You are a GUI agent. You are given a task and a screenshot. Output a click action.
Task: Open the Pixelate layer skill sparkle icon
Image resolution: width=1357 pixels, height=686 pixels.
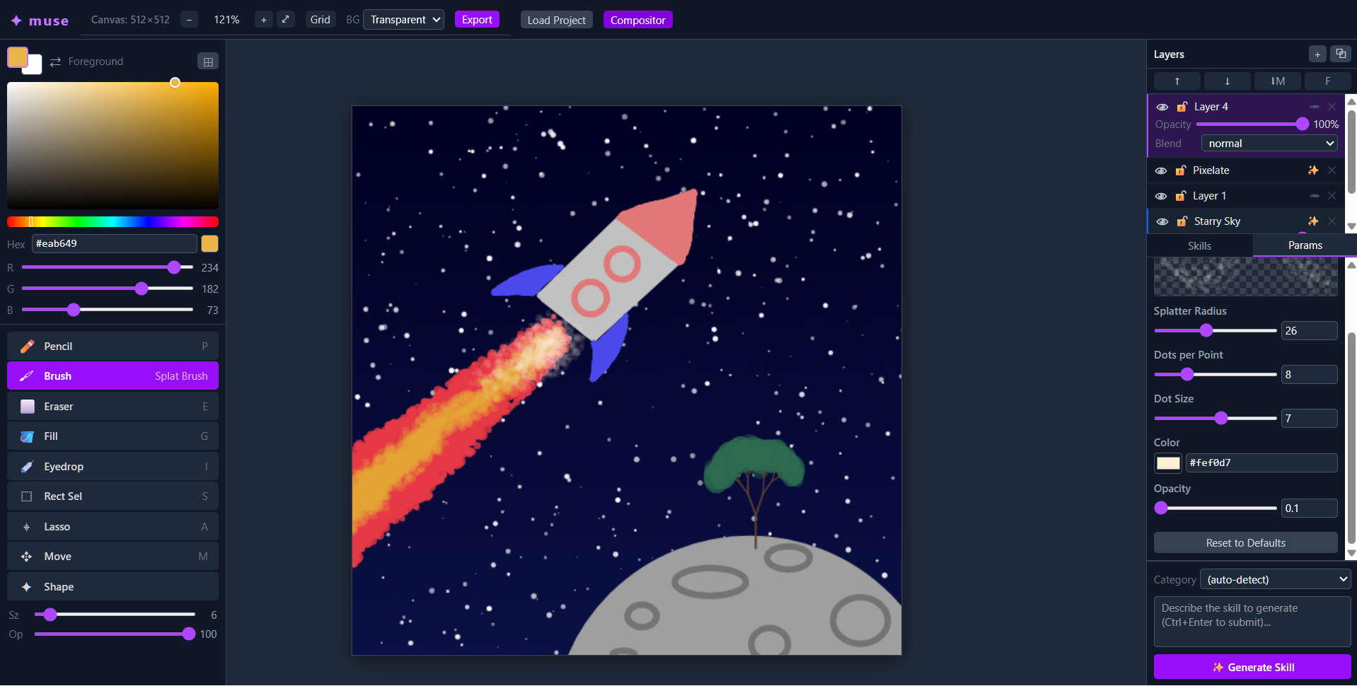tap(1313, 170)
